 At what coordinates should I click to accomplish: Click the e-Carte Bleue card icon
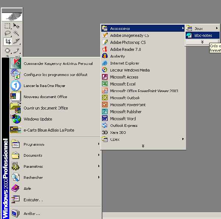pos(15,130)
